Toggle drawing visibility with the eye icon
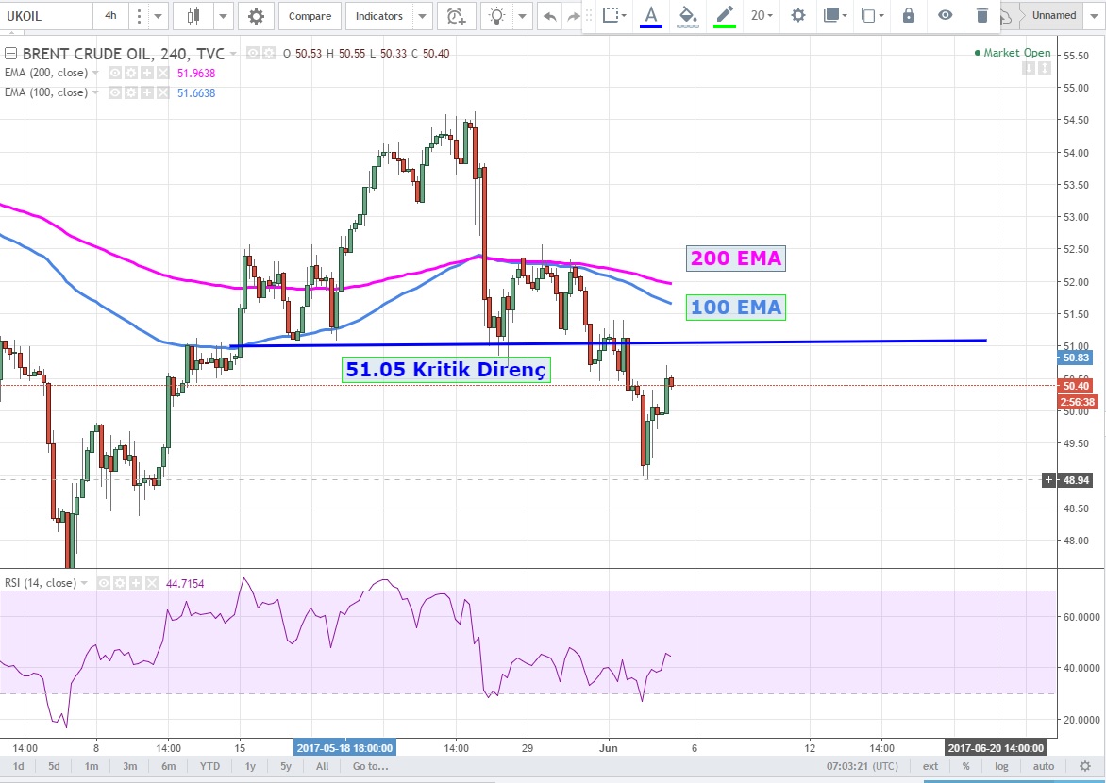The image size is (1106, 783). click(x=945, y=15)
